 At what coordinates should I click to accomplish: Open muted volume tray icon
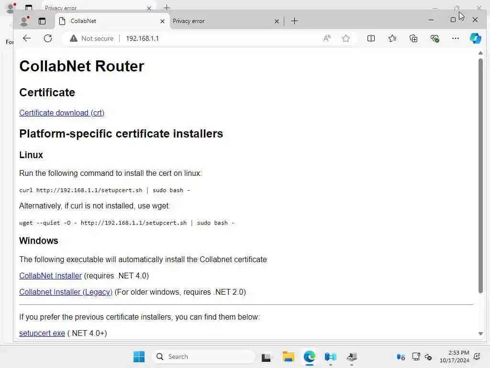click(428, 356)
